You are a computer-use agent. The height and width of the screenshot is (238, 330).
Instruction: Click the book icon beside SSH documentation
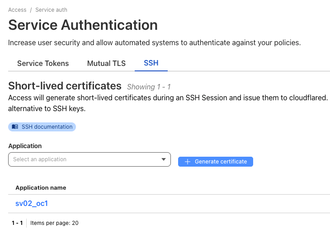[x=15, y=127]
